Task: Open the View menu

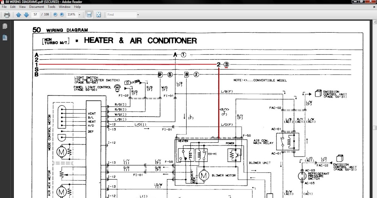Action: pyautogui.click(x=22, y=7)
